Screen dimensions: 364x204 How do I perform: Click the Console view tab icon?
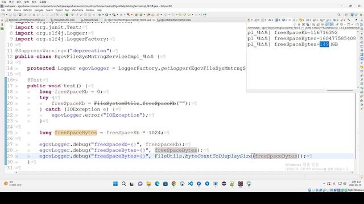point(283,20)
